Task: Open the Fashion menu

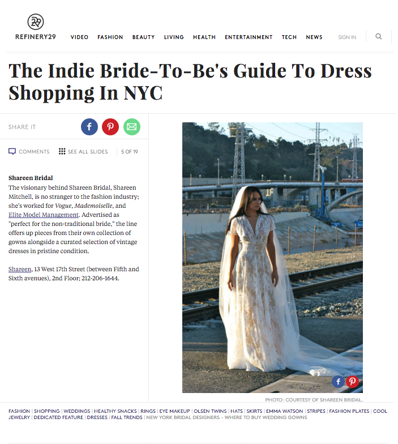Action: tap(110, 37)
